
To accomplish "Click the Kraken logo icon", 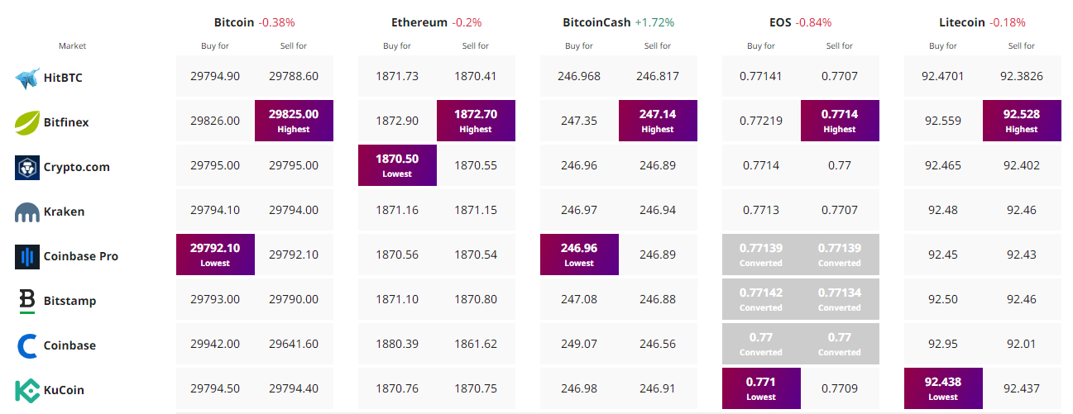I will point(27,212).
